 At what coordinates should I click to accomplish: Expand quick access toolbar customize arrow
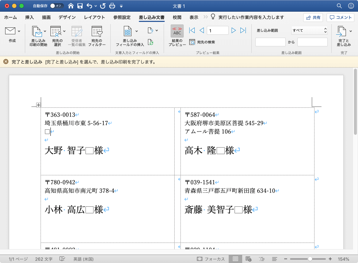point(121,6)
